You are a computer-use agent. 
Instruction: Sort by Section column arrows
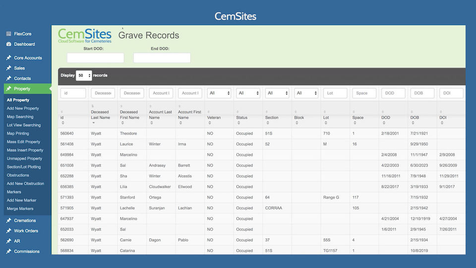[x=267, y=123]
